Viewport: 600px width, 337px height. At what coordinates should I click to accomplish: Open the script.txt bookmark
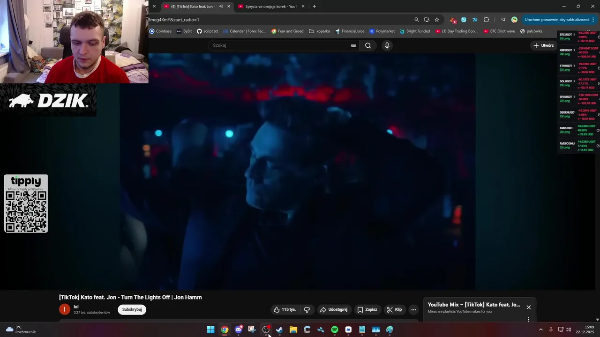207,31
